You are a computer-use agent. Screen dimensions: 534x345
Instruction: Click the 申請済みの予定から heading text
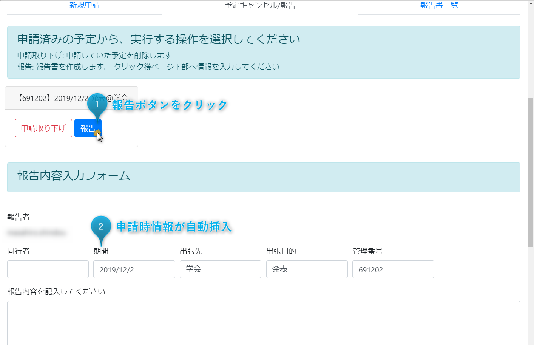(159, 39)
